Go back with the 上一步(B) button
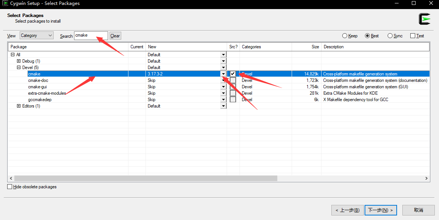 (x=348, y=210)
